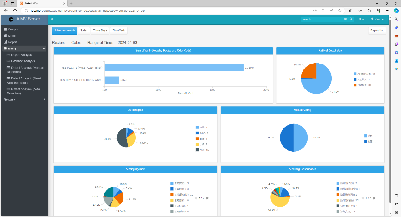Click the browser address bar URL

[88, 11]
